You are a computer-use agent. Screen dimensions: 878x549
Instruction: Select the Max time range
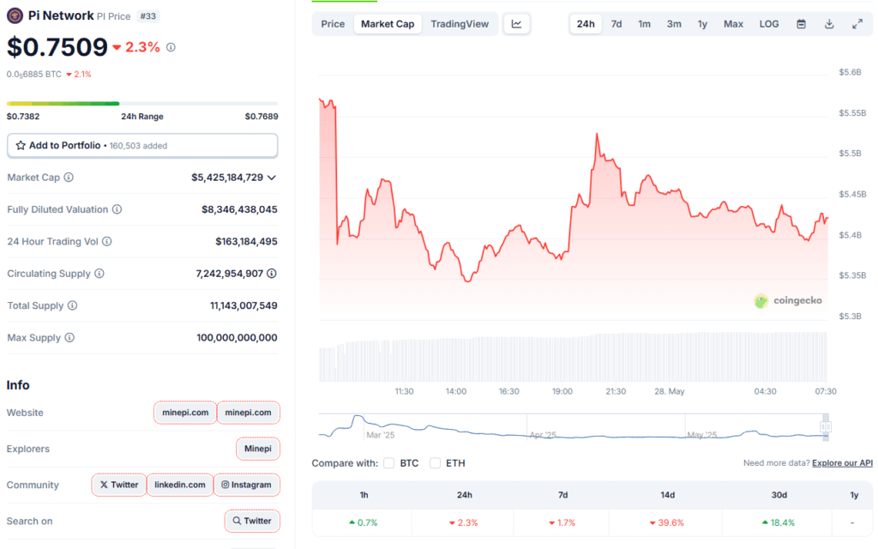(x=733, y=24)
